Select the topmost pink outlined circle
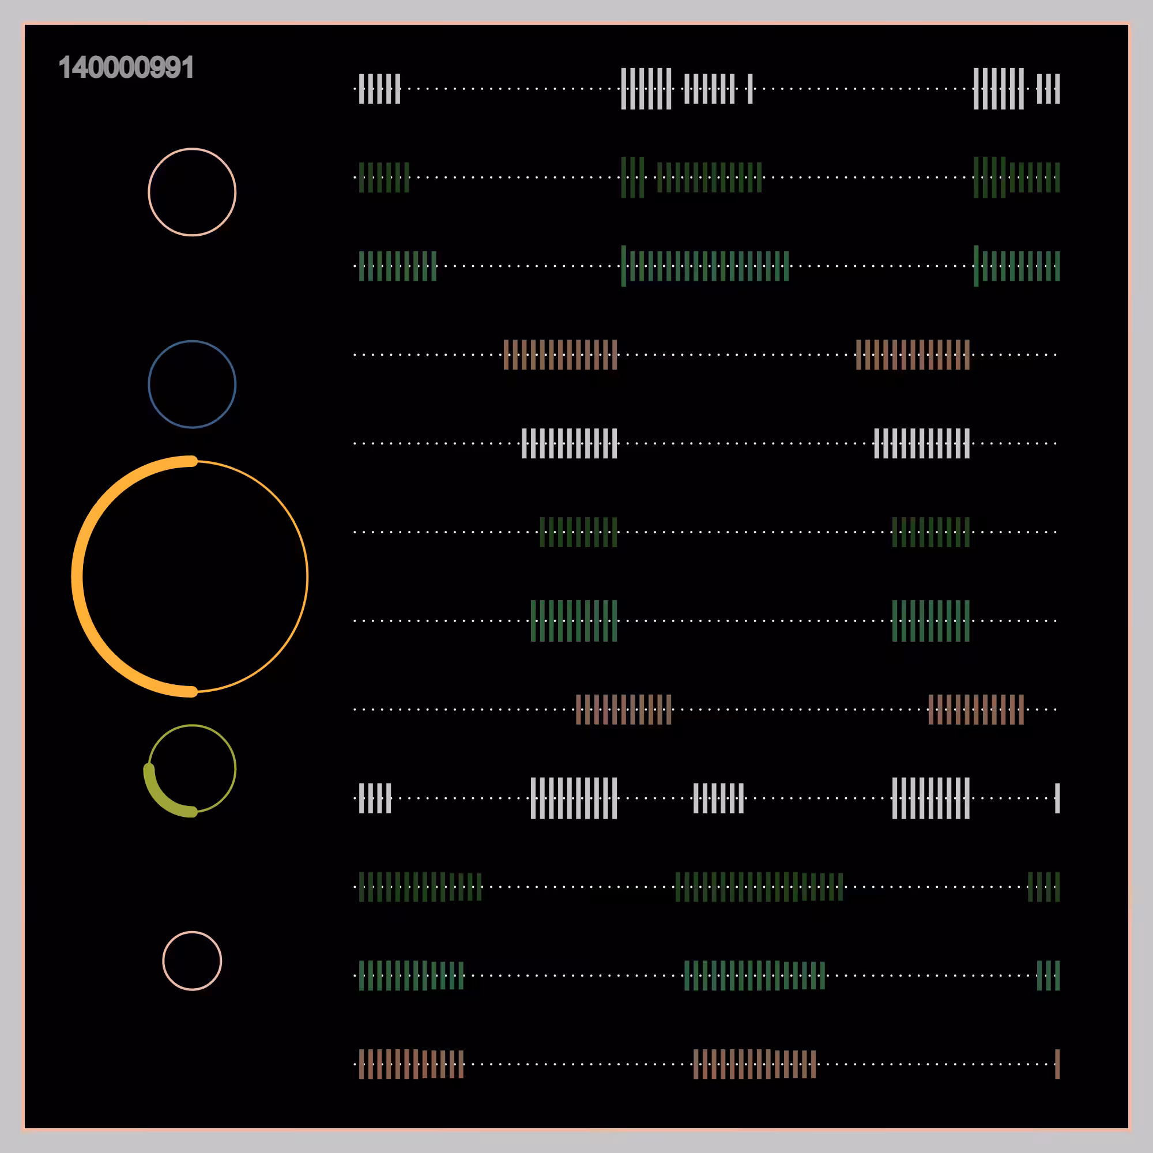1153x1153 pixels. [x=192, y=192]
